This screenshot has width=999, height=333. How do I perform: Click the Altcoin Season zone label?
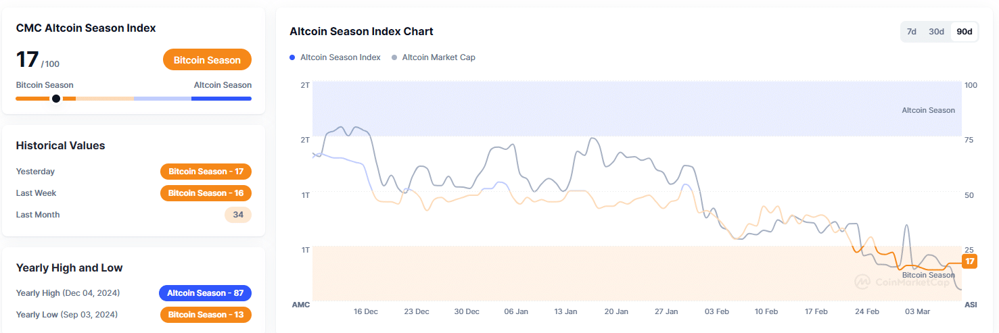click(x=928, y=110)
